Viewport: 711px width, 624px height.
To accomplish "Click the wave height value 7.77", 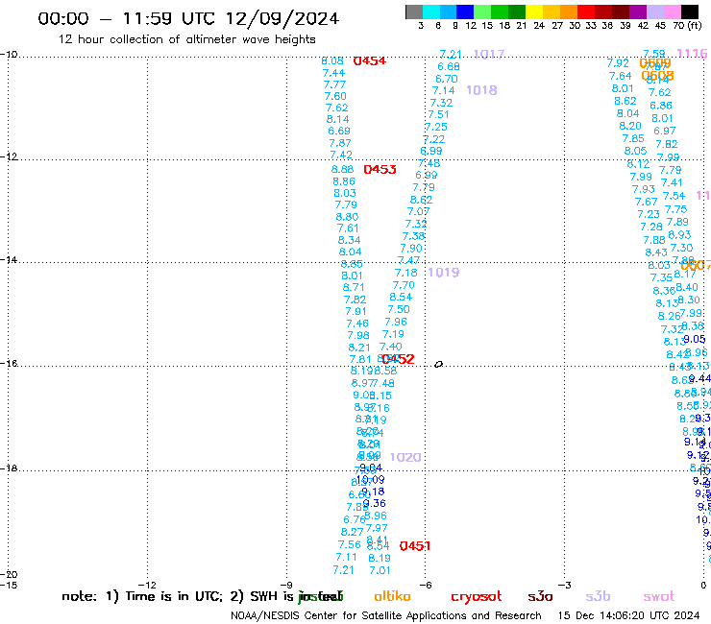I will click(334, 84).
